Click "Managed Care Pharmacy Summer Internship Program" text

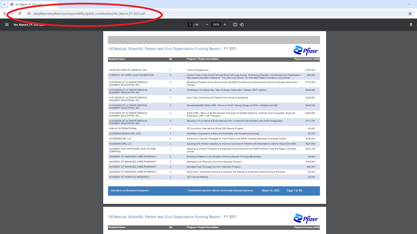[214, 162]
